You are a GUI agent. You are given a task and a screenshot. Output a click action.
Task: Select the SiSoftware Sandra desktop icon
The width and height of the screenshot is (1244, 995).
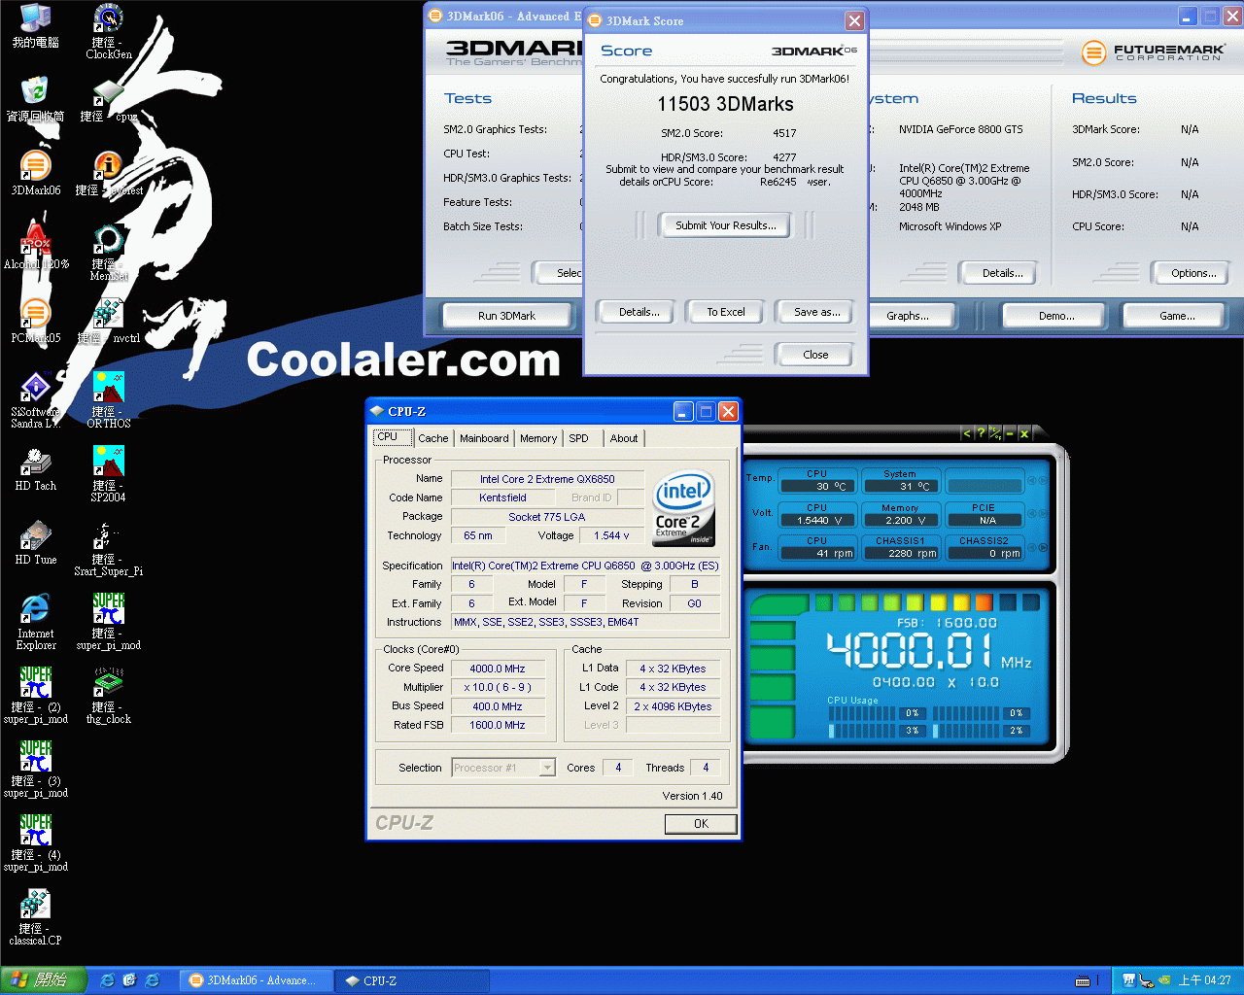[35, 399]
